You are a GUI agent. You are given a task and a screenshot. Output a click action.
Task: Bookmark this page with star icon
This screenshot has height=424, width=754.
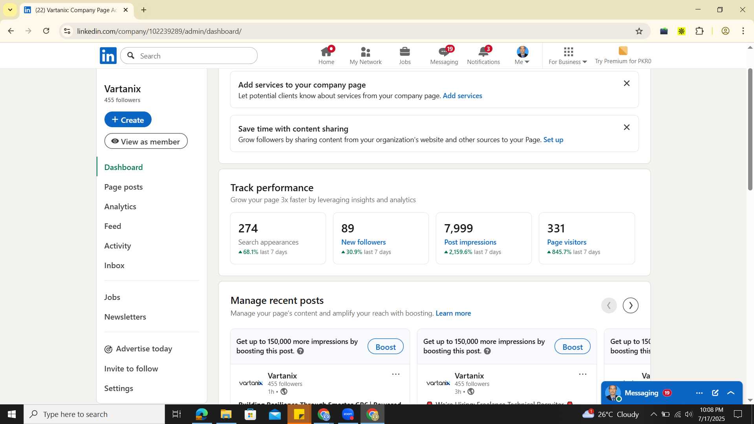(x=639, y=31)
